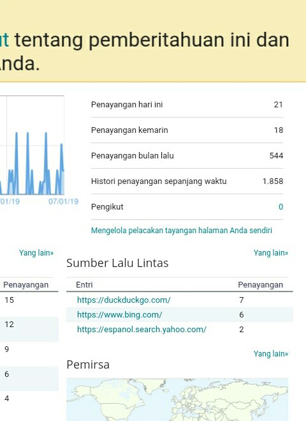The height and width of the screenshot is (421, 306).
Task: Click the 'Penayangan bulan lalu' statistic row
Action: coord(187,155)
